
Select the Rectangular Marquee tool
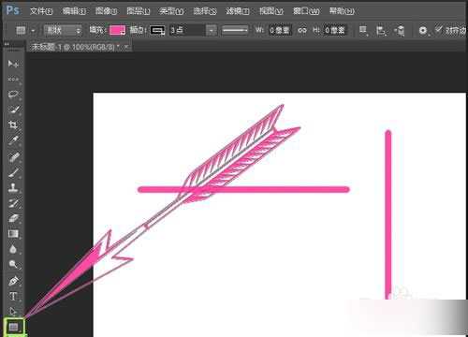(x=13, y=80)
